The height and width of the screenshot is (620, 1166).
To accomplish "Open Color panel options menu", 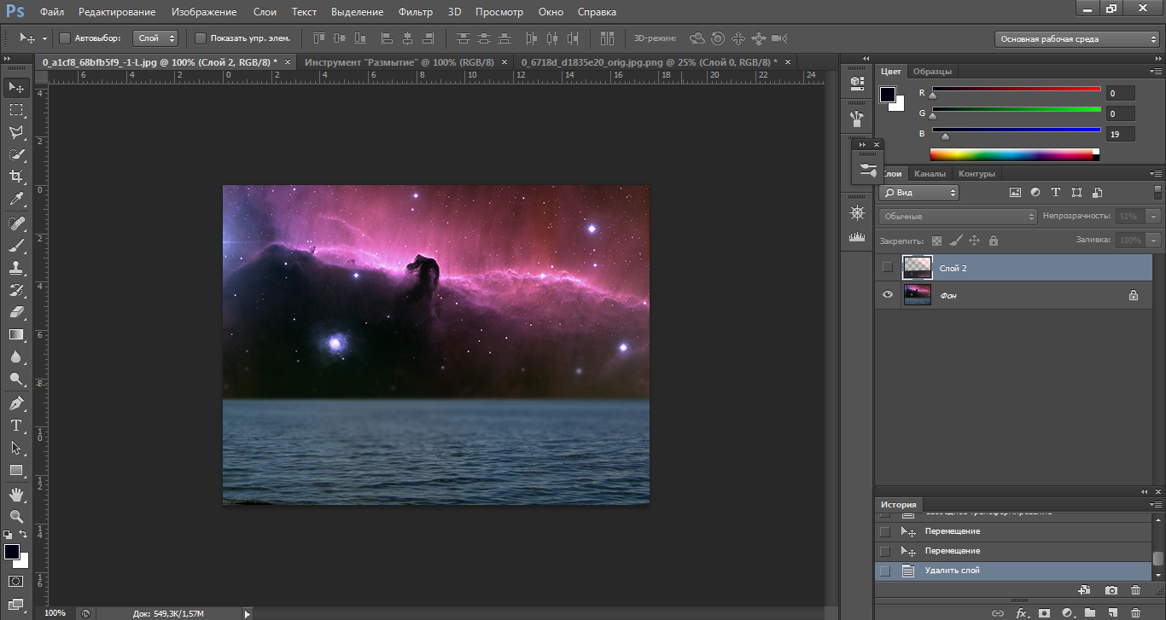I will (x=1156, y=72).
